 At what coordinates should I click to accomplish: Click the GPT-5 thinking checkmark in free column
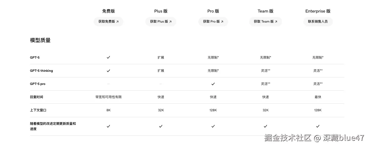(x=108, y=71)
